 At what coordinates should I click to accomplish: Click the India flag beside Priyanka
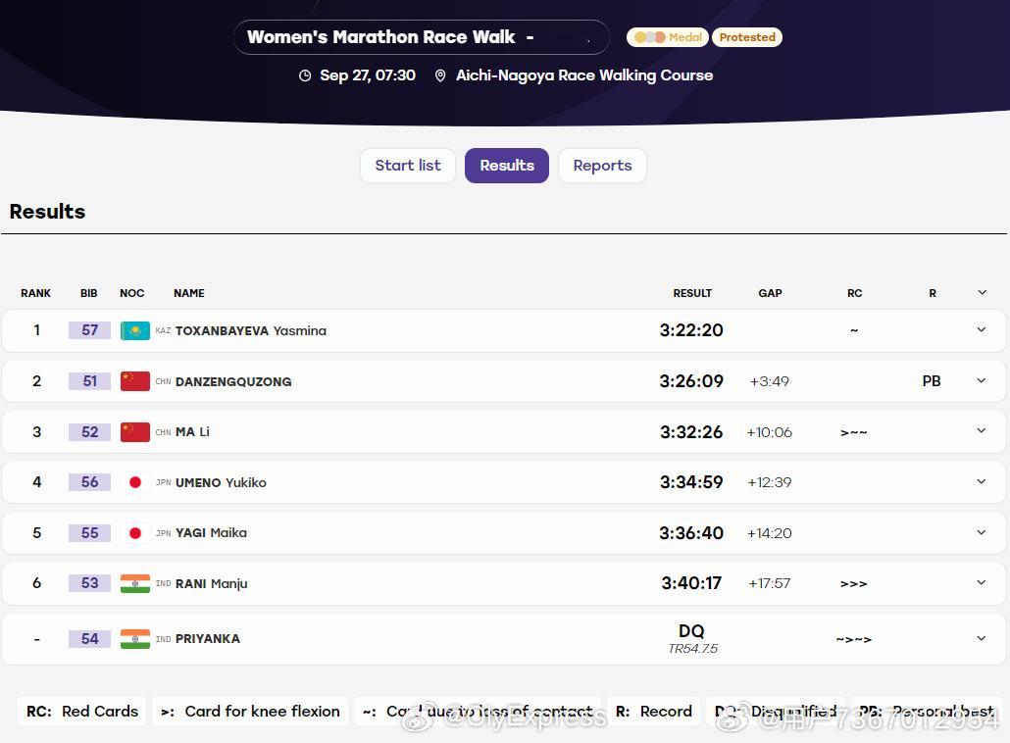[134, 639]
